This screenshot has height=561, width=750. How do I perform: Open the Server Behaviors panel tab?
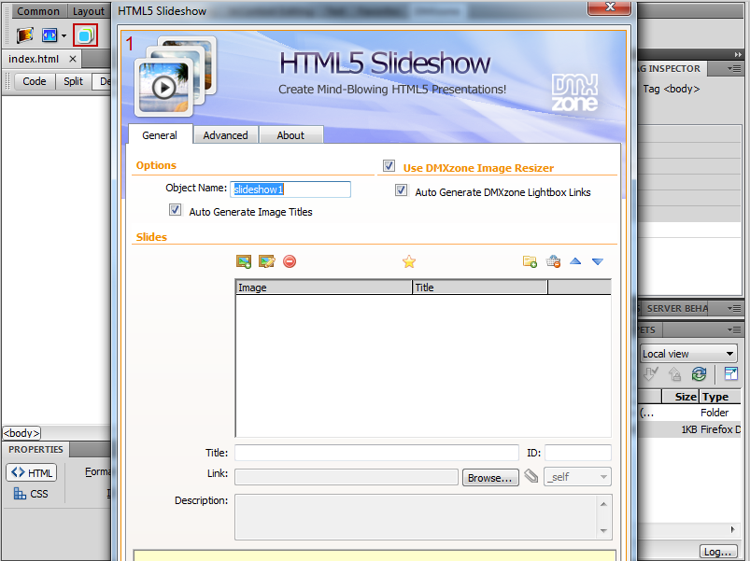677,309
